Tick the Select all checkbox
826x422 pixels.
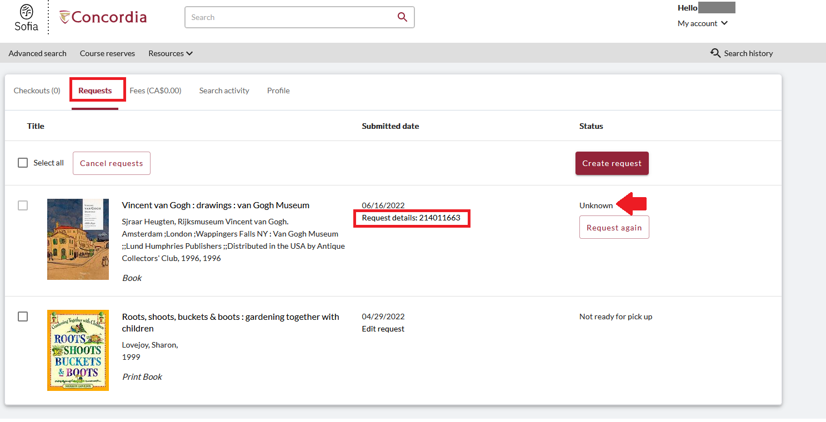coord(23,163)
